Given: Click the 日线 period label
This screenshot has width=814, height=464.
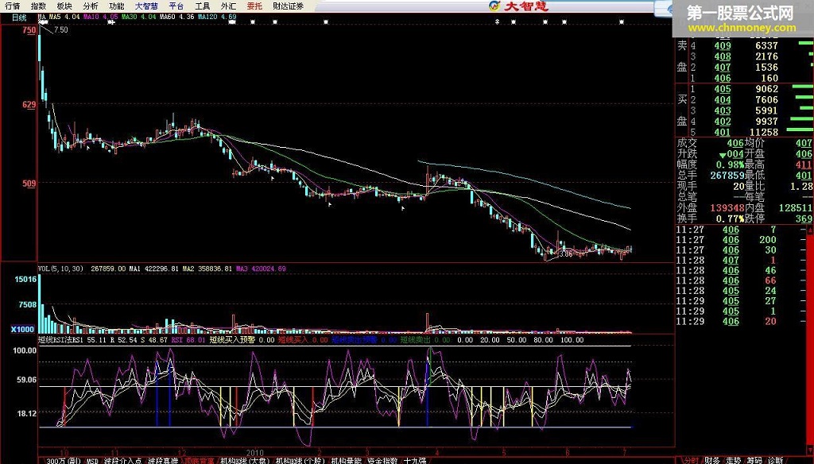Looking at the screenshot, I should click(19, 17).
